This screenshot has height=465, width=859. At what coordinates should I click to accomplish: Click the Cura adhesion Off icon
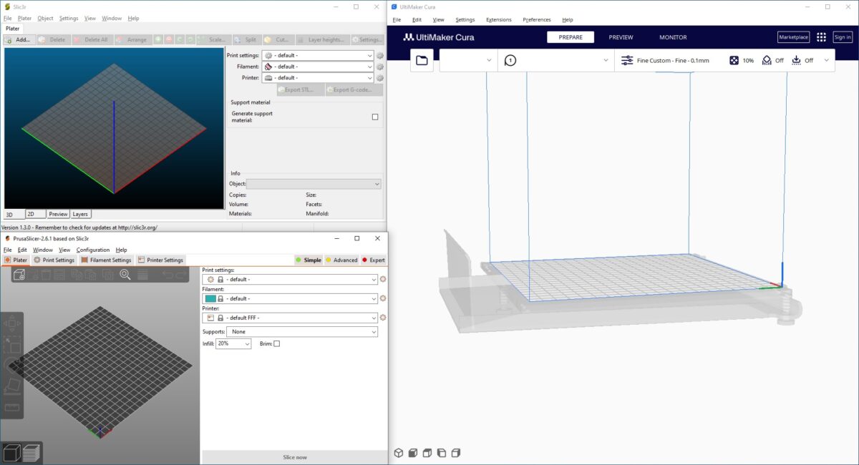[x=796, y=61]
